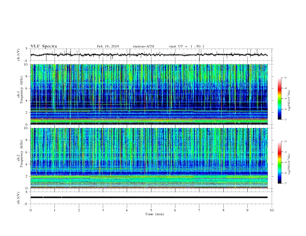Click the "10" tick on the time axis

272,210
